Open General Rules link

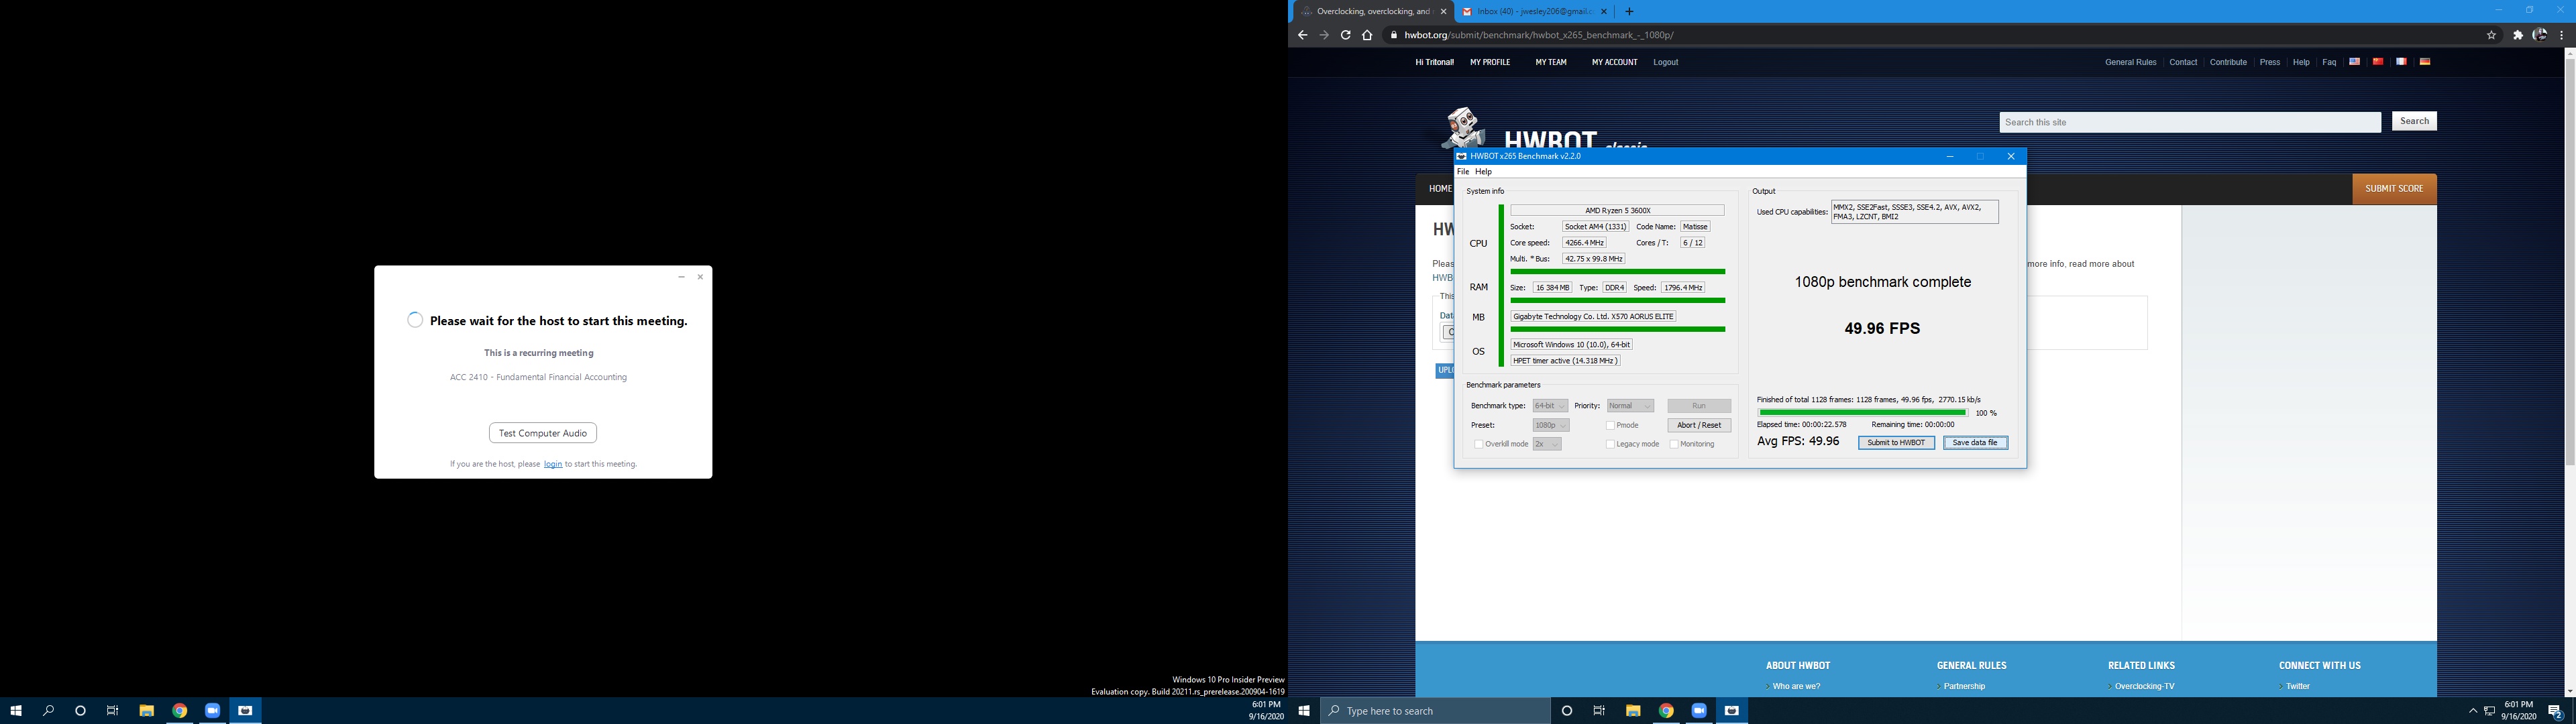point(2131,62)
